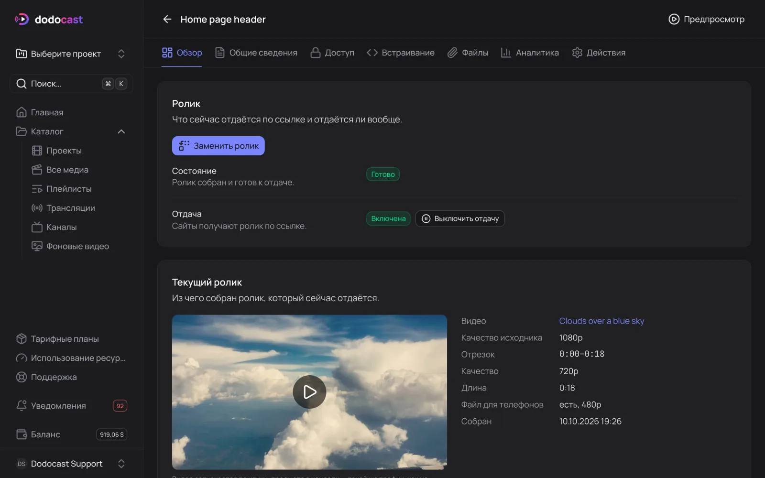Click the Включена status badge
Image resolution: width=765 pixels, height=478 pixels.
pyautogui.click(x=388, y=218)
